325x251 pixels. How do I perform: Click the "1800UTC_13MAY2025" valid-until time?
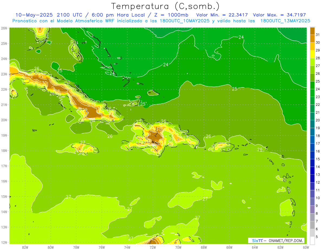pyautogui.click(x=285, y=21)
